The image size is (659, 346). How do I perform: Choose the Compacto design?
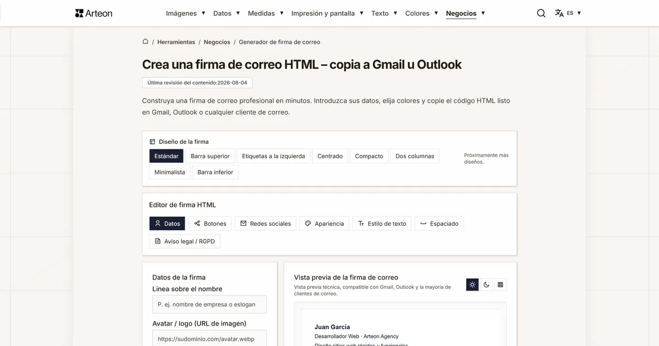click(x=369, y=156)
